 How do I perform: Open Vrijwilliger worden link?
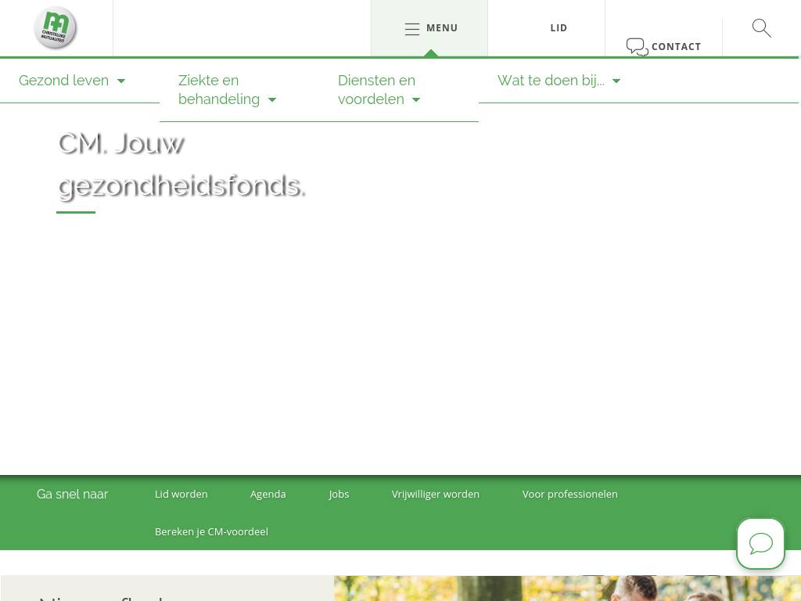coord(435,494)
